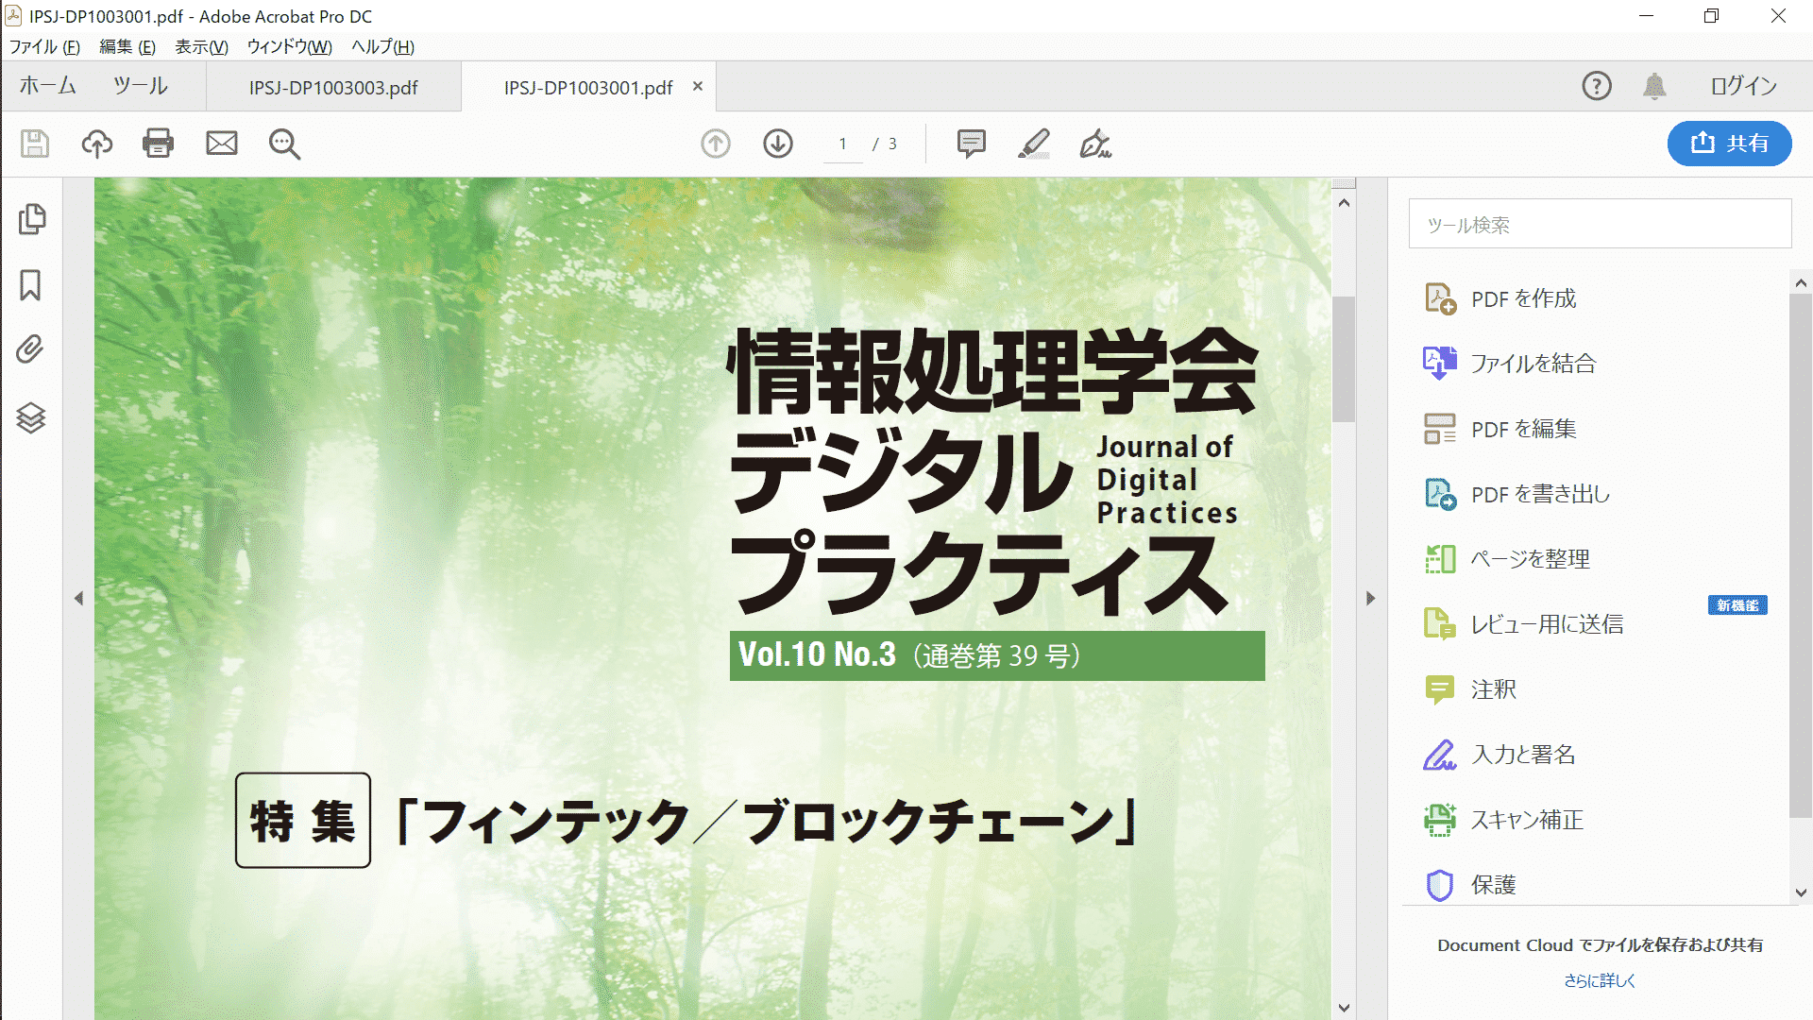Click the ツール検索 search field
Image resolution: width=1813 pixels, height=1020 pixels.
pyautogui.click(x=1600, y=224)
